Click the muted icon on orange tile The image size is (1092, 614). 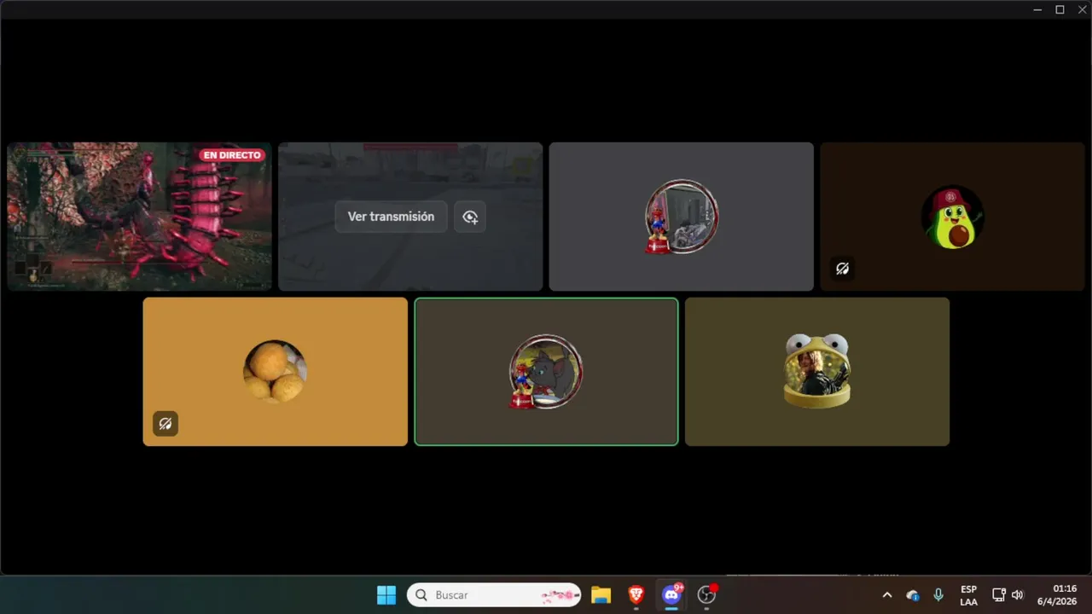[x=166, y=424]
